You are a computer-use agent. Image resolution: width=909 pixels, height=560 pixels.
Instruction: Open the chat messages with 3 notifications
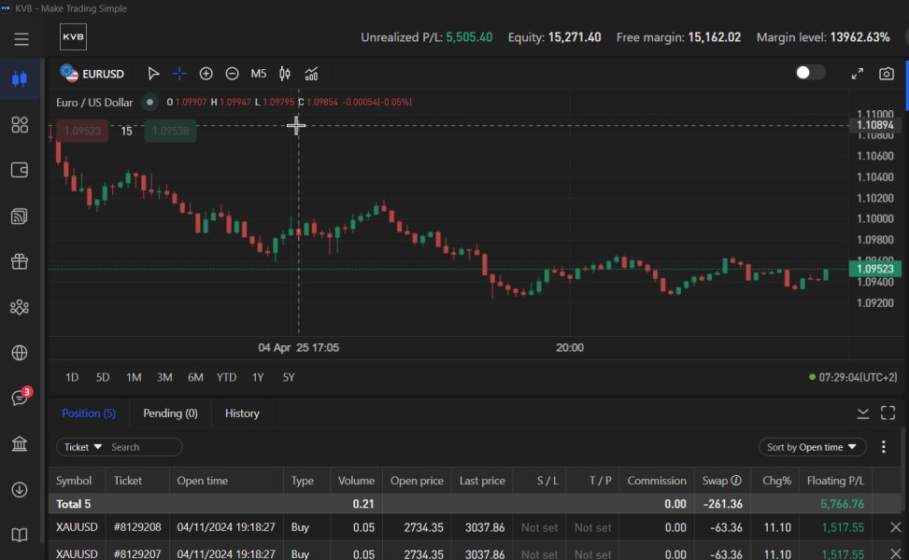pyautogui.click(x=20, y=399)
